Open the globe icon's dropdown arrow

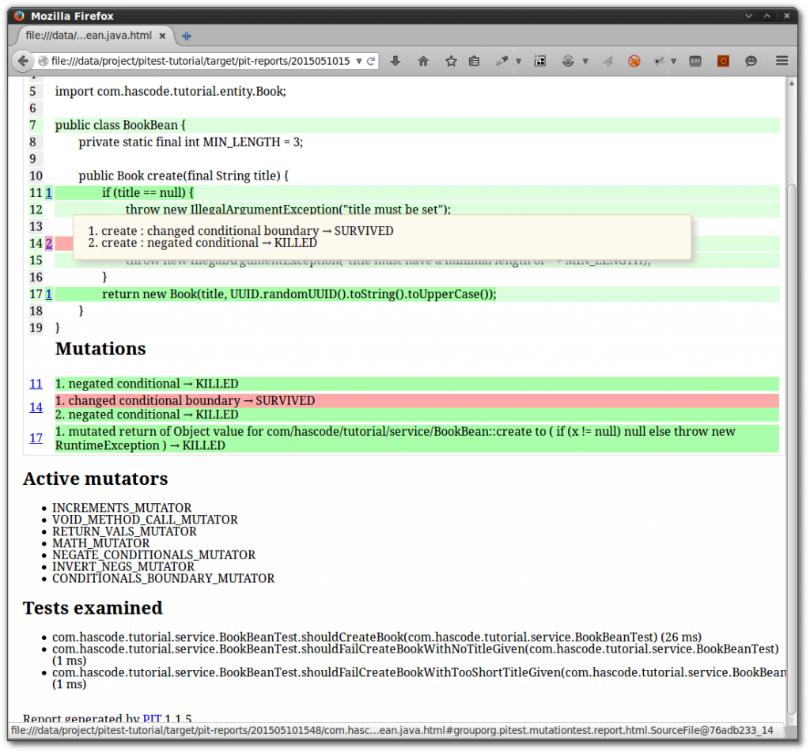point(585,61)
